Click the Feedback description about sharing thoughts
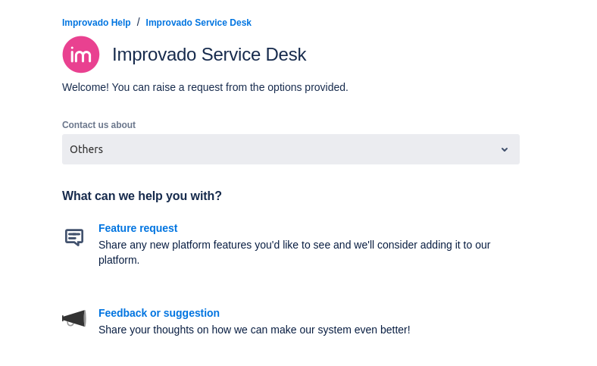Screen dimensions: 597x366 254,330
